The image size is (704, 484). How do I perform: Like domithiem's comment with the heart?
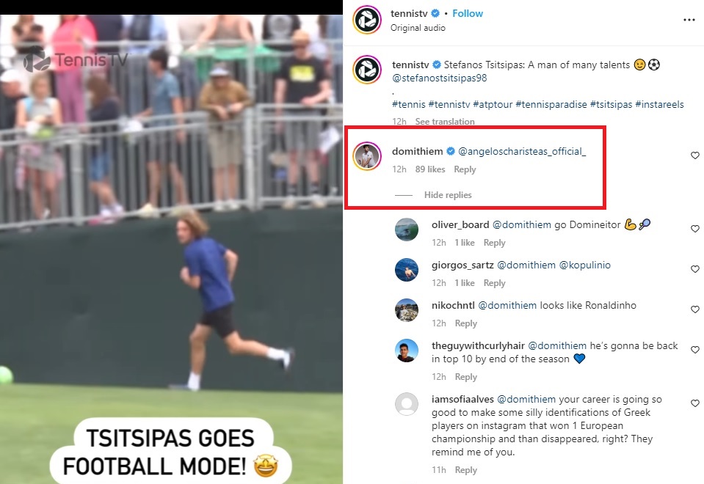tap(695, 155)
